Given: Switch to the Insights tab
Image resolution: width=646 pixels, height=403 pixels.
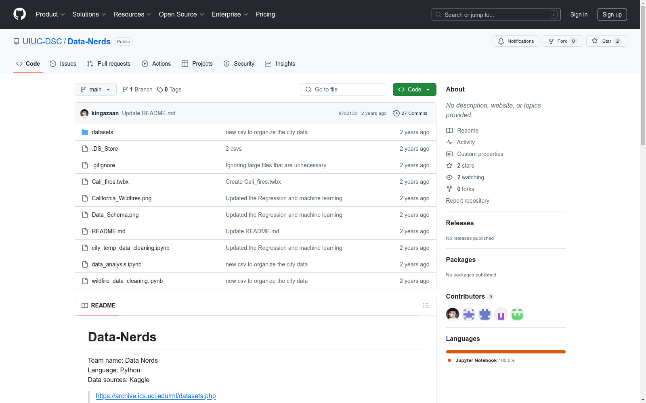Looking at the screenshot, I should click(x=280, y=64).
